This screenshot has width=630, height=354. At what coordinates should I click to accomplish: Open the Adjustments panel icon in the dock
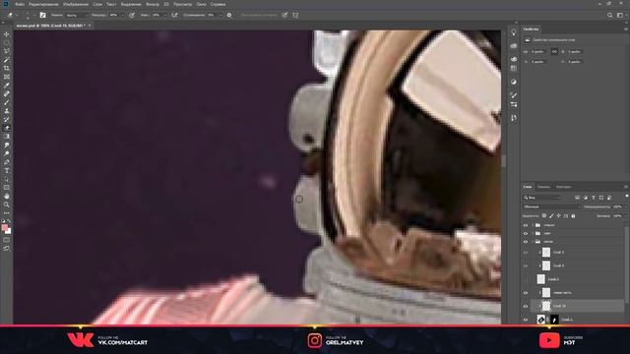(514, 82)
